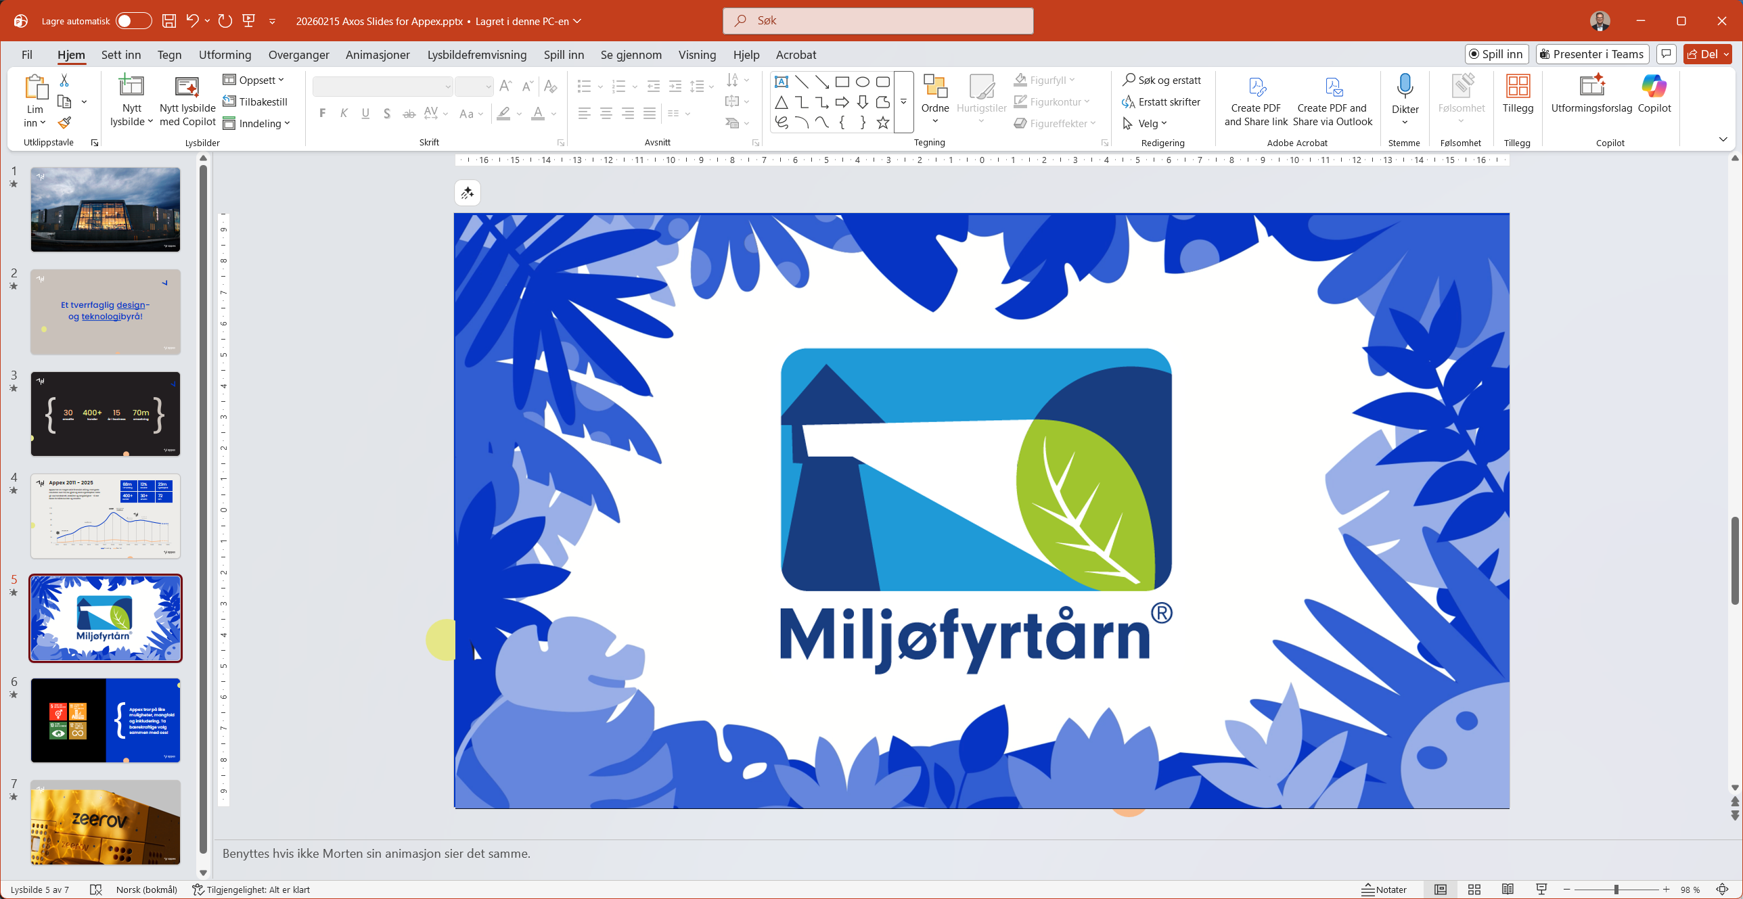1743x899 pixels.
Task: Open the Copilot icon in ribbon
Action: coord(1654,87)
